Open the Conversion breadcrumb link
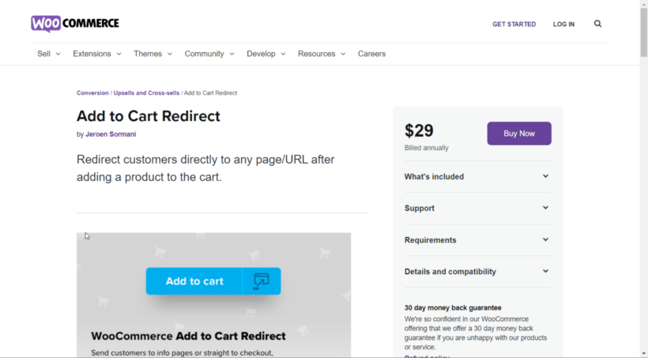The image size is (648, 358). coord(92,93)
